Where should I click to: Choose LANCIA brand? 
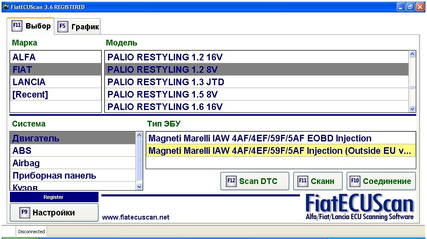pos(55,82)
